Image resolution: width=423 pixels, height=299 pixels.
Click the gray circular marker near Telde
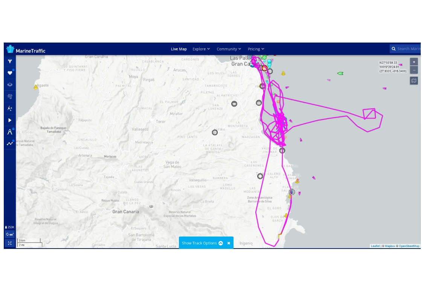click(x=260, y=176)
